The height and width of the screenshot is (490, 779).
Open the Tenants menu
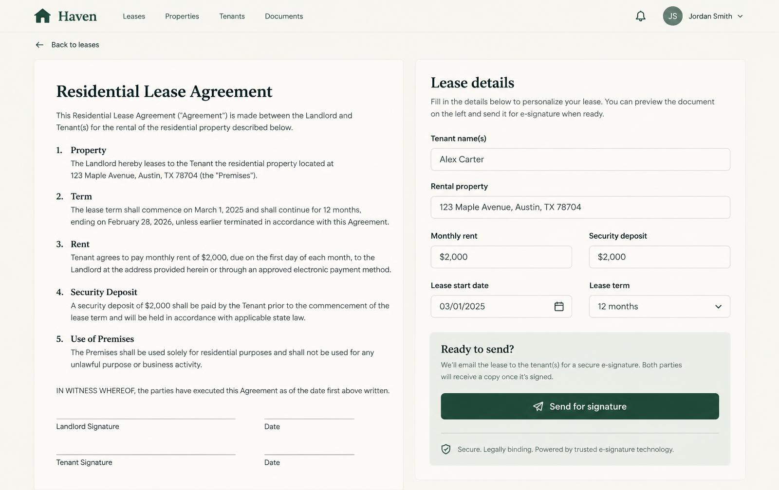pyautogui.click(x=232, y=16)
